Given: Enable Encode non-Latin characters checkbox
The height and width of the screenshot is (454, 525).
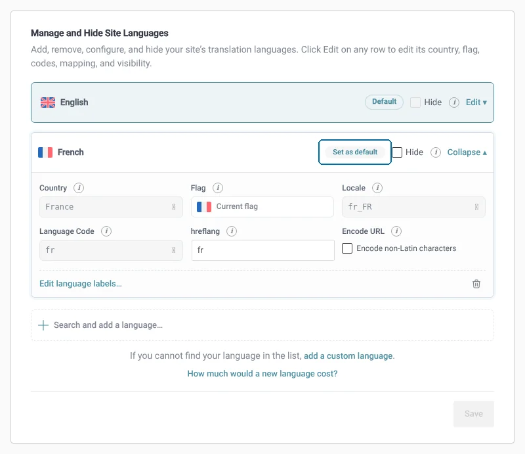Looking at the screenshot, I should [347, 248].
